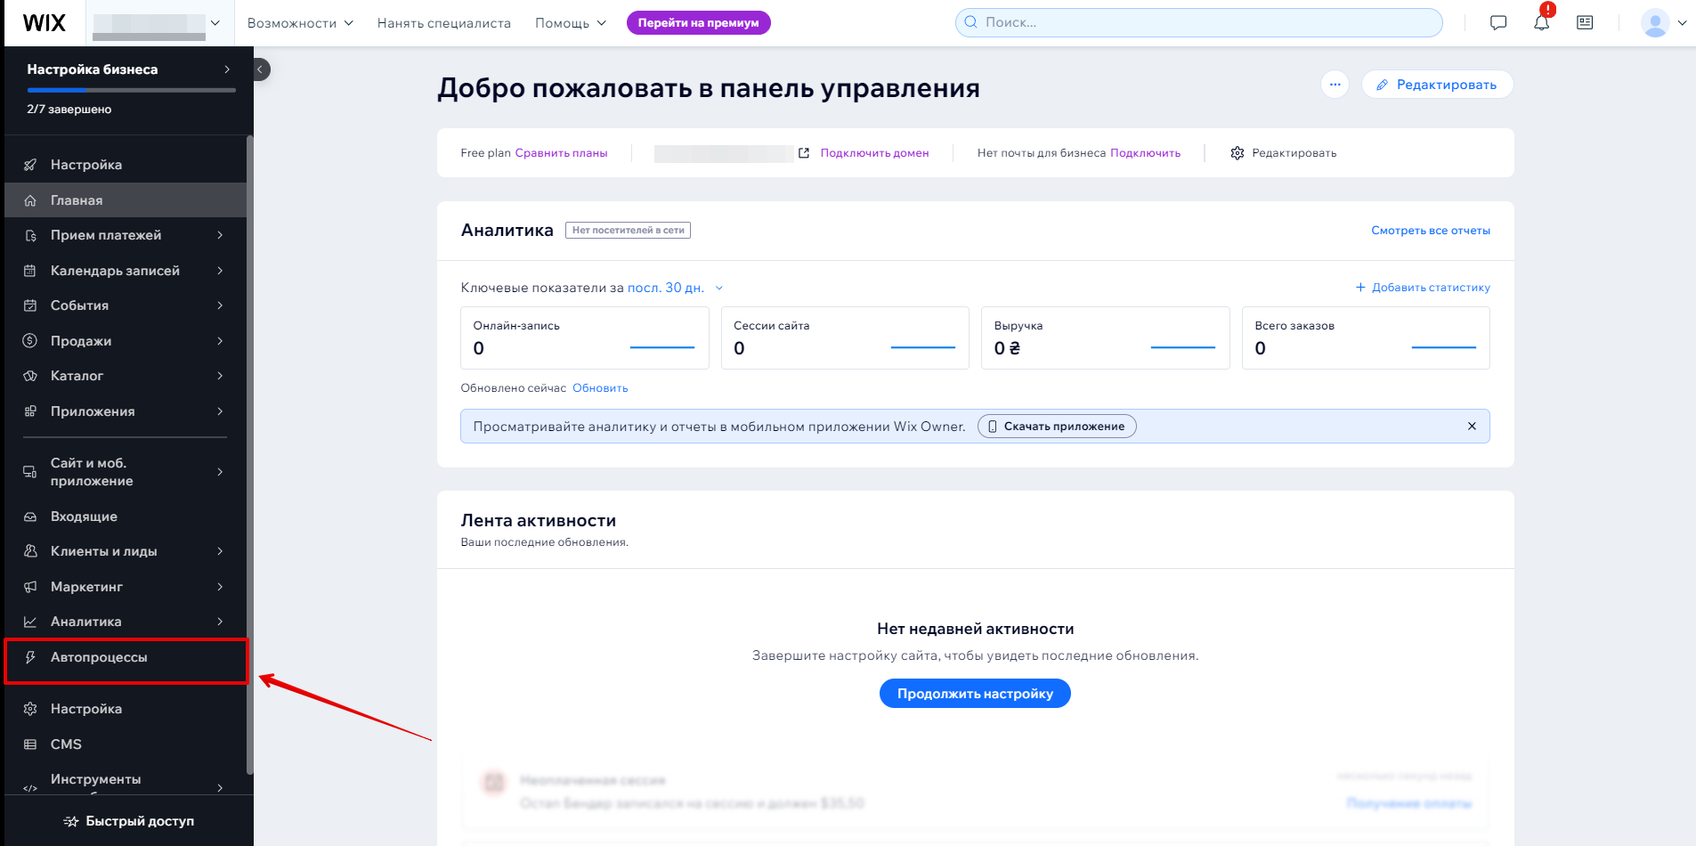Expand the Настройка бизнеса panel
This screenshot has height=846, width=1696.
(227, 69)
